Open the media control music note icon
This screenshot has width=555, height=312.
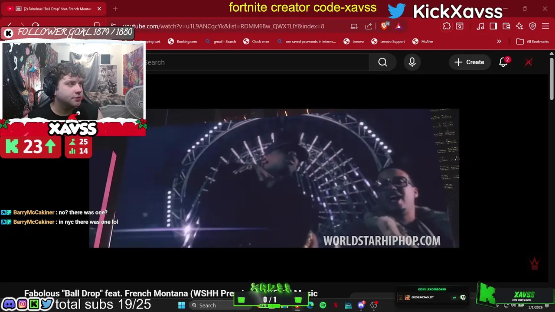480,26
